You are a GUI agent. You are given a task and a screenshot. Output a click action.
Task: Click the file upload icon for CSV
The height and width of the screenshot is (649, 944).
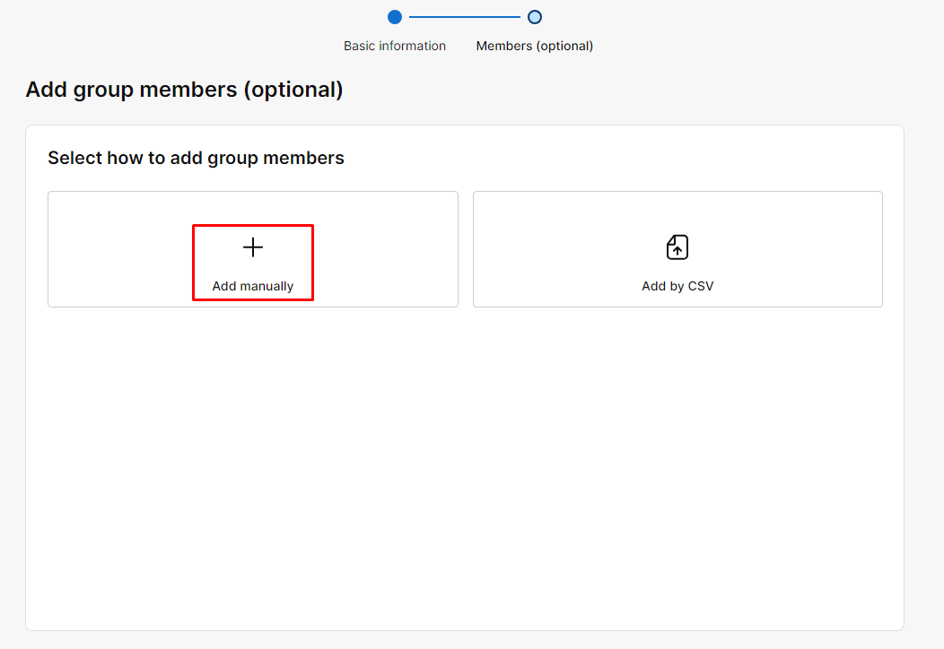[677, 247]
